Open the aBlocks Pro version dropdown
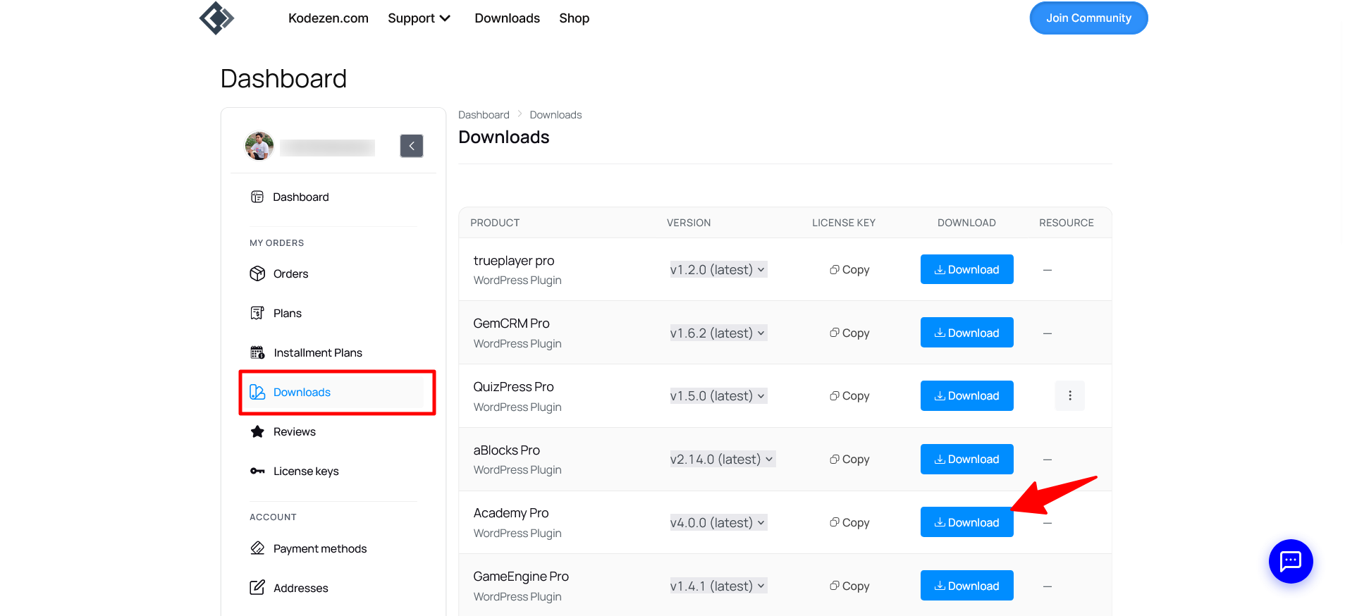 pos(723,460)
